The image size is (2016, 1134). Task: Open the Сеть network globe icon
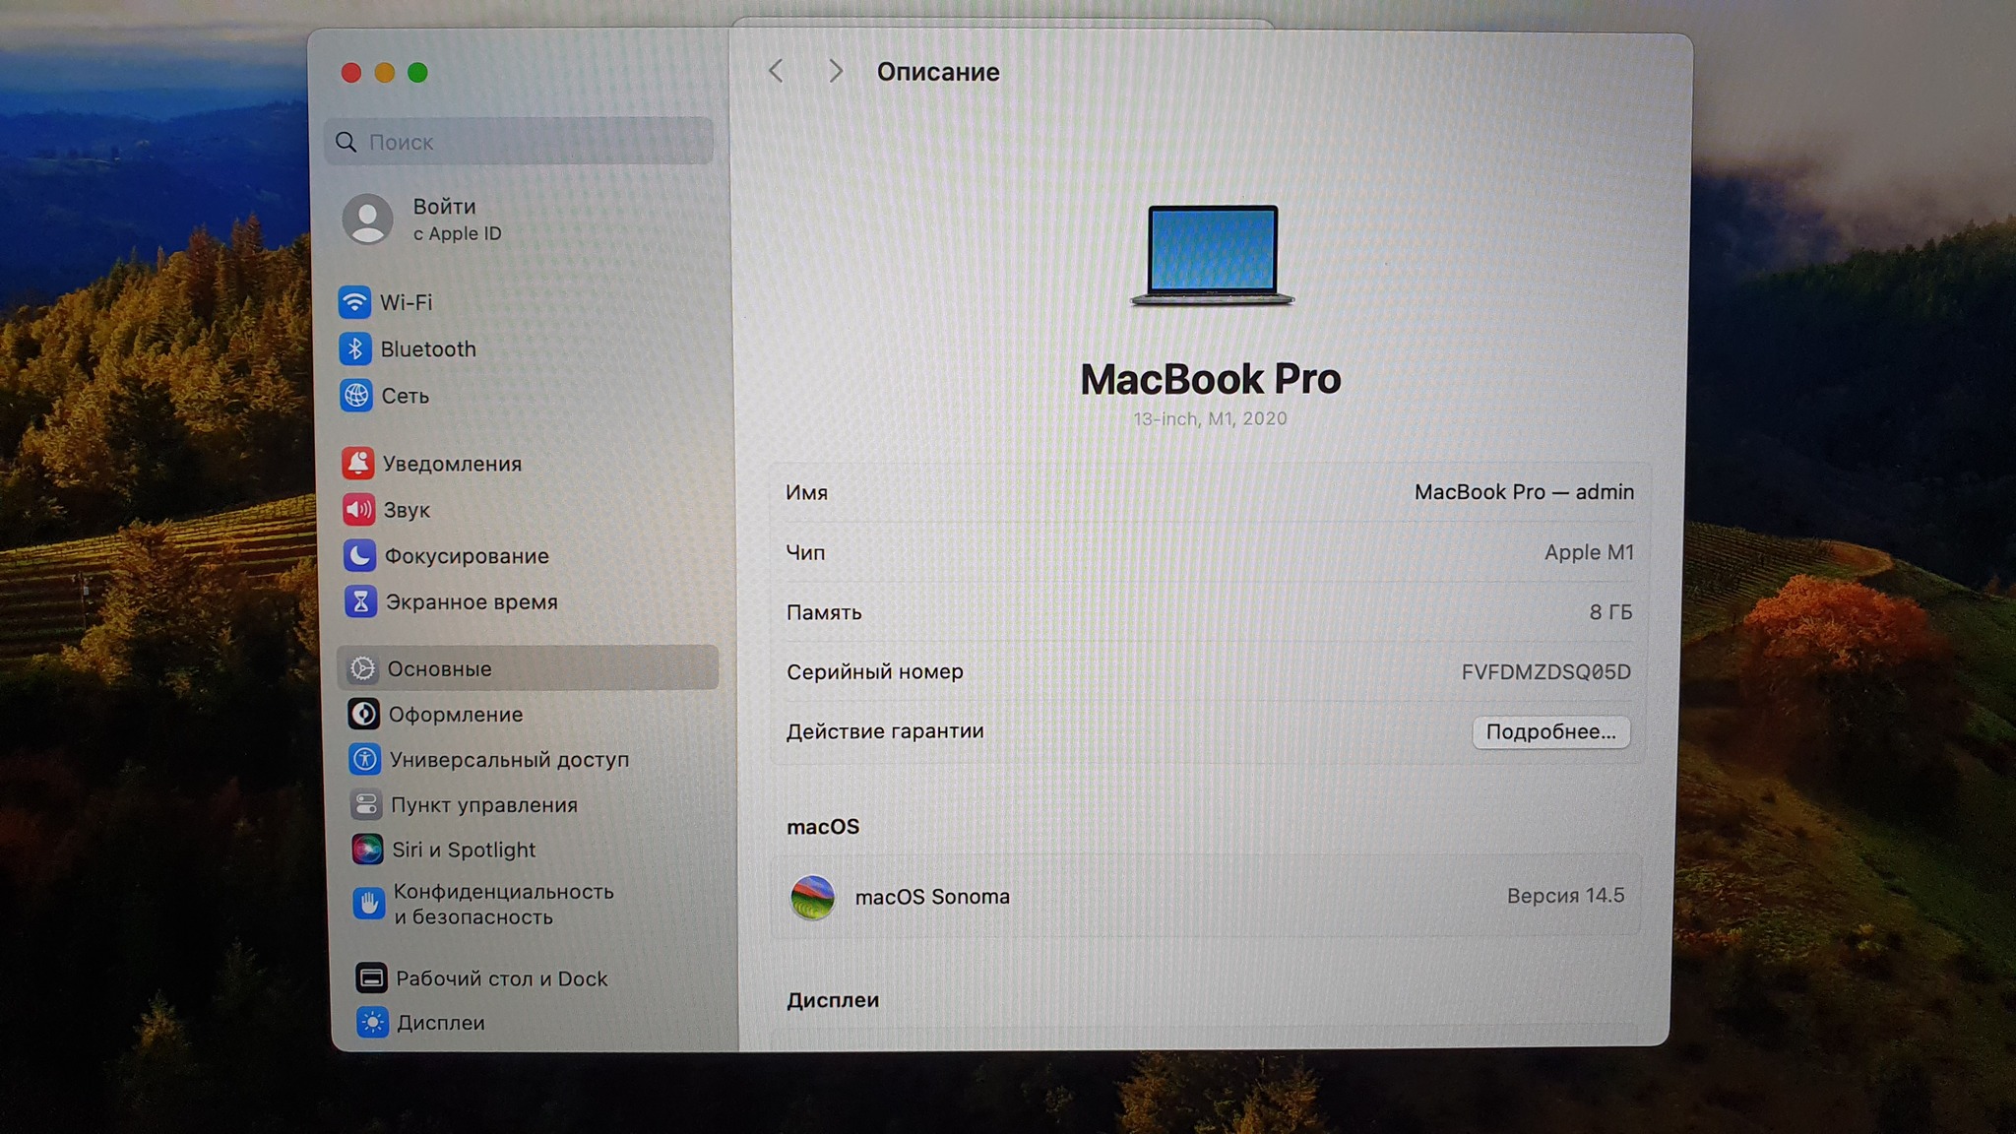(355, 396)
